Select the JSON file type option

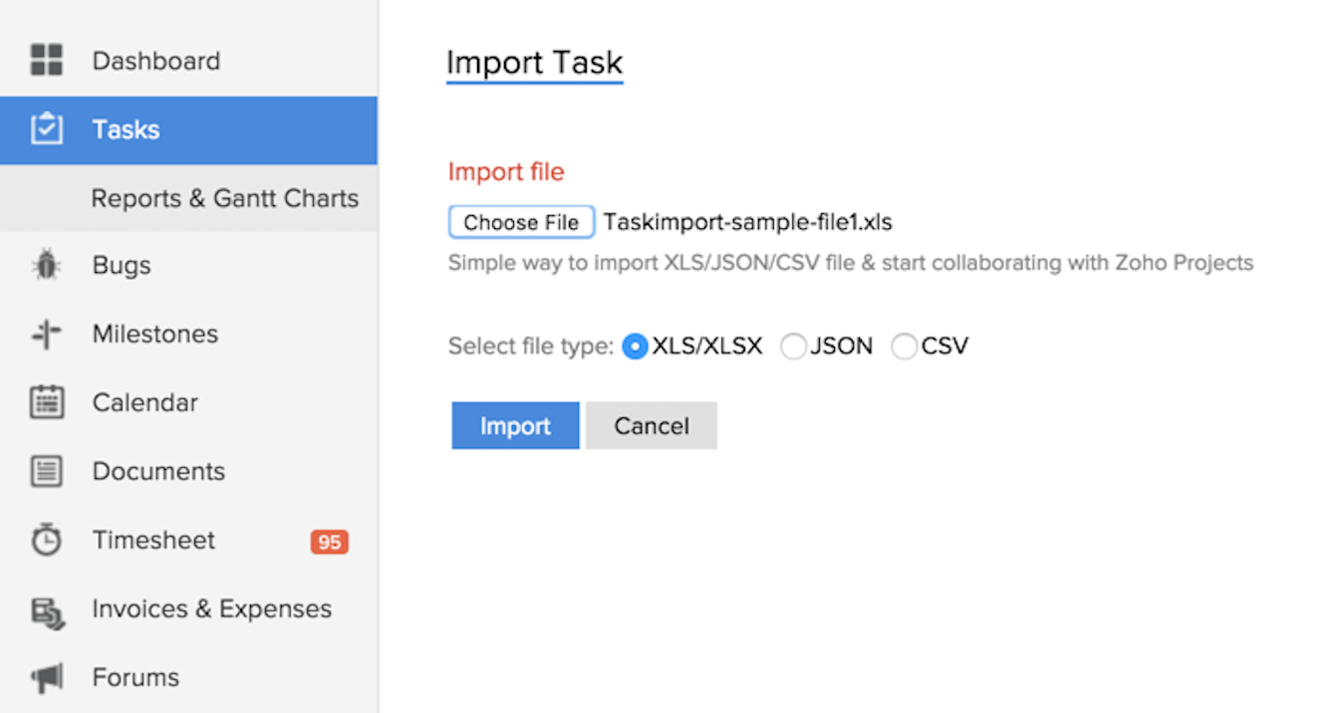click(x=793, y=347)
